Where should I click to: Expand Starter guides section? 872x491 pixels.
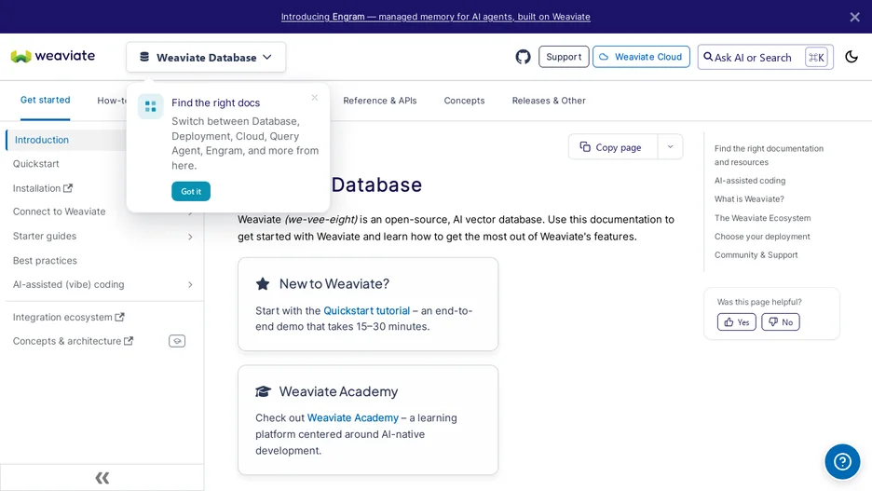(x=190, y=237)
